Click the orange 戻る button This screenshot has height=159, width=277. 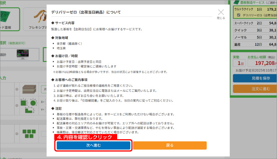[x=170, y=145]
